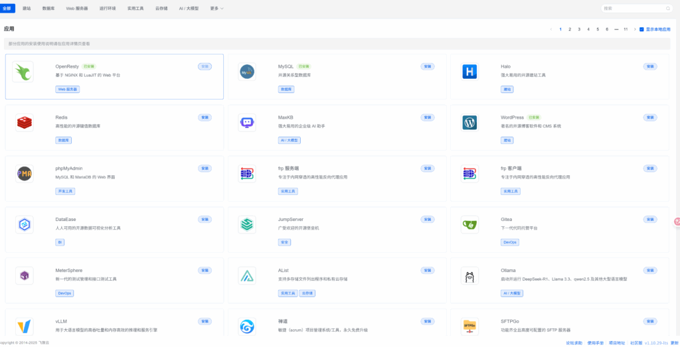Open the 项目地址 footer link

coord(617,342)
